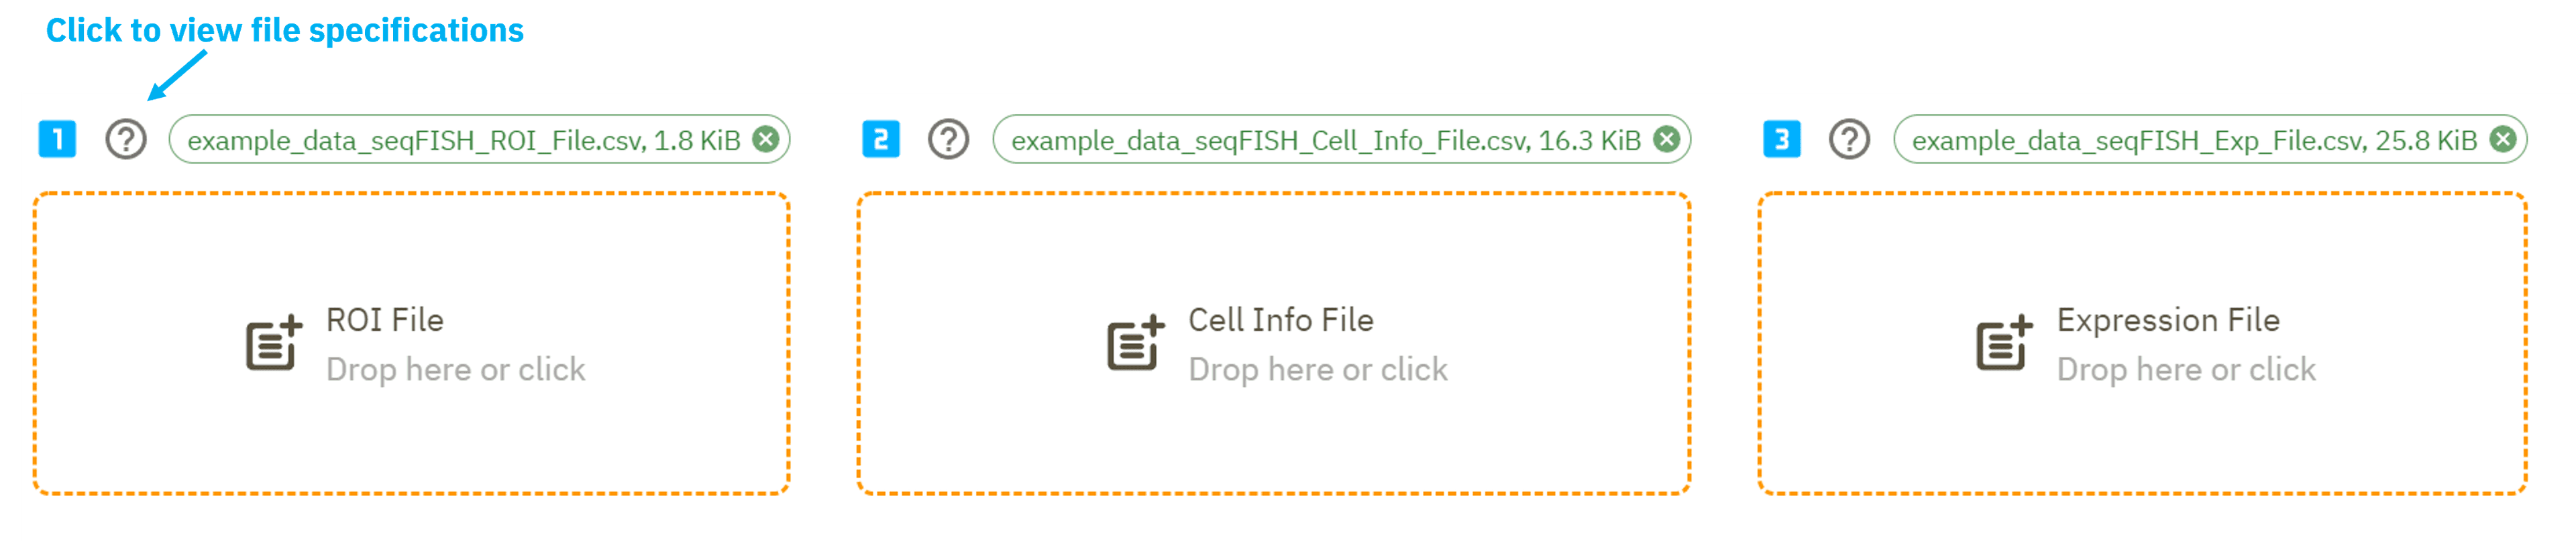Select the blue step 3 badge
This screenshot has width=2576, height=541.
click(1782, 140)
